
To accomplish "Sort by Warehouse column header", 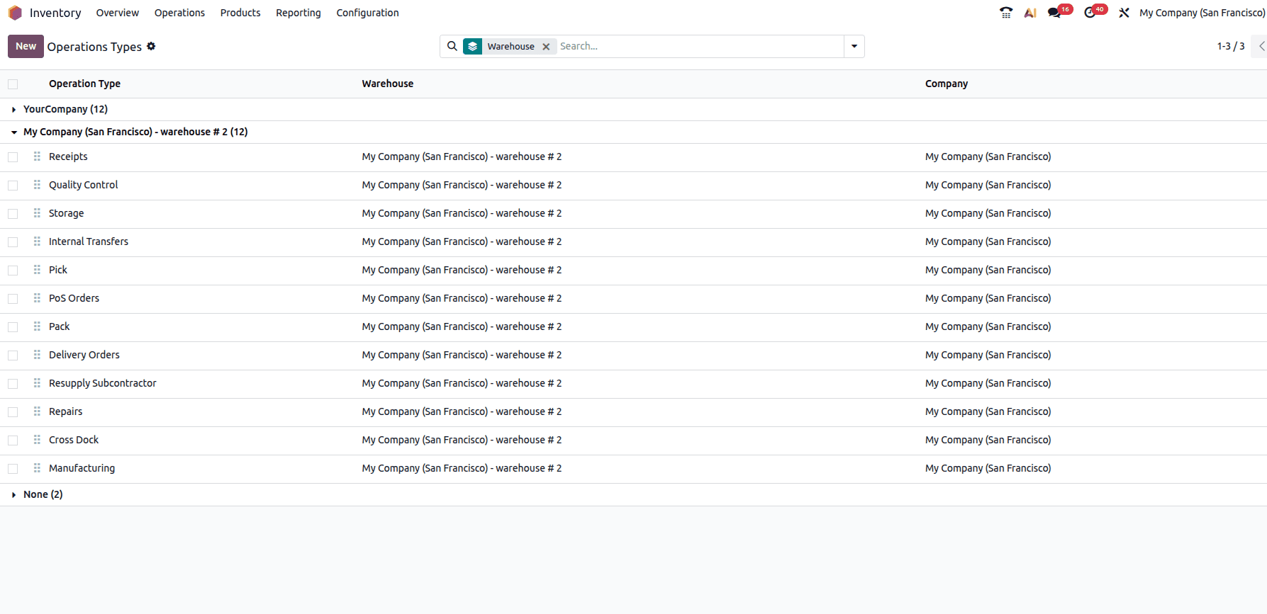I will (x=388, y=84).
